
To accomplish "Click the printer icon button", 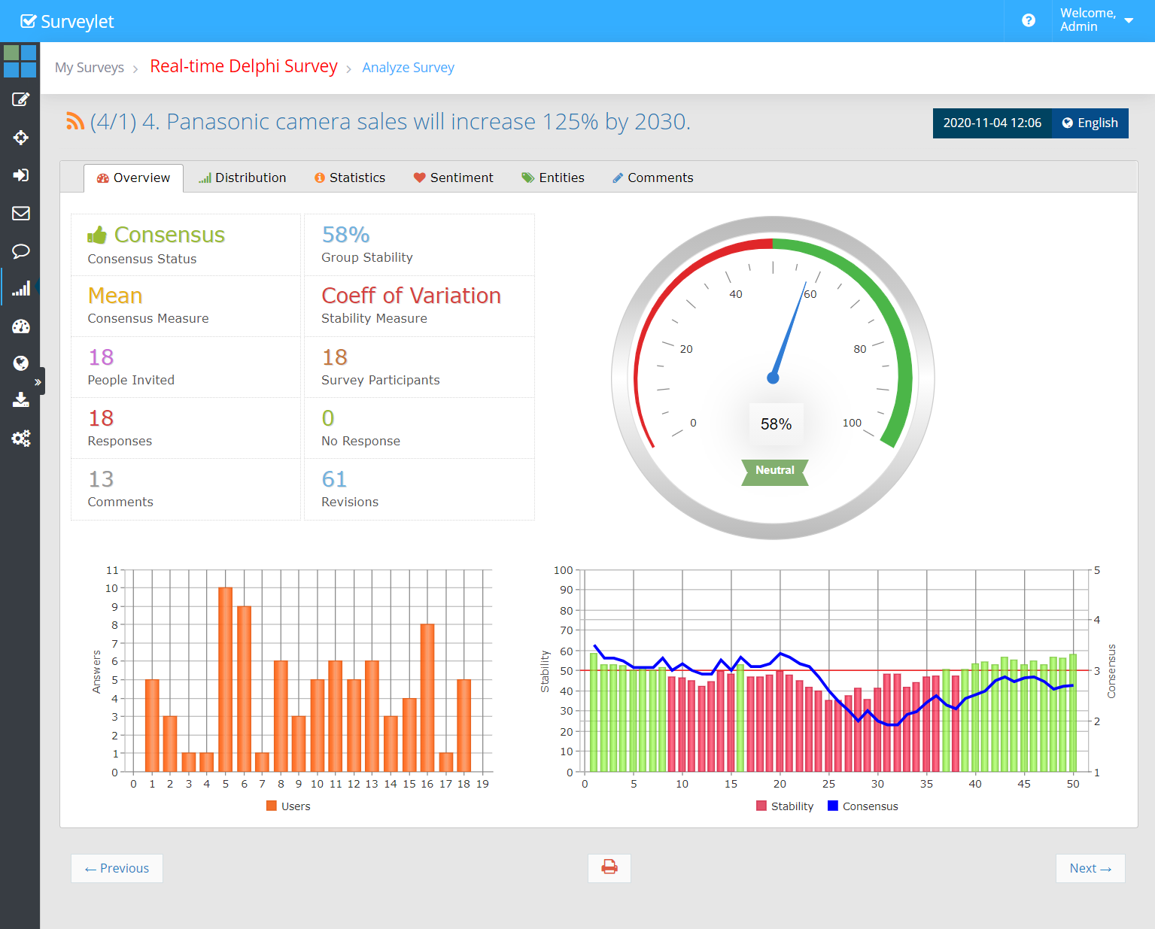I will pos(609,868).
